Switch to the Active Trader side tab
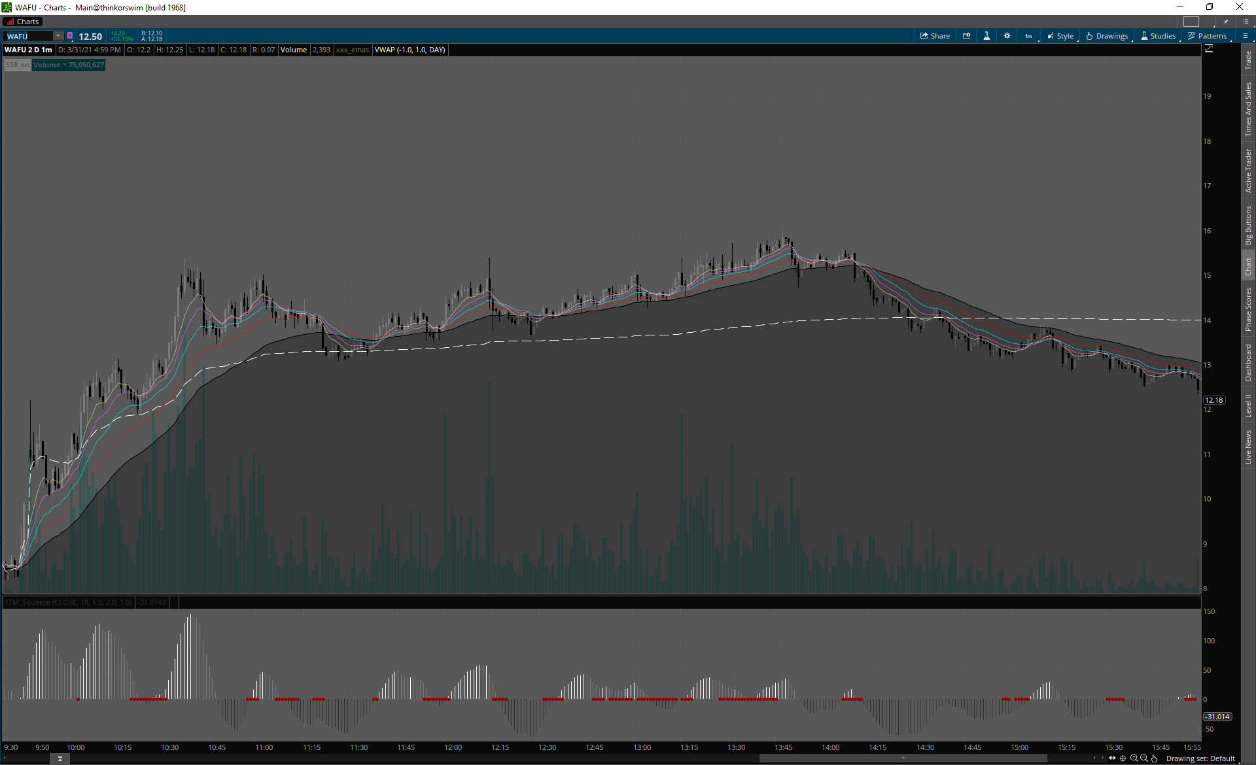 pyautogui.click(x=1248, y=170)
